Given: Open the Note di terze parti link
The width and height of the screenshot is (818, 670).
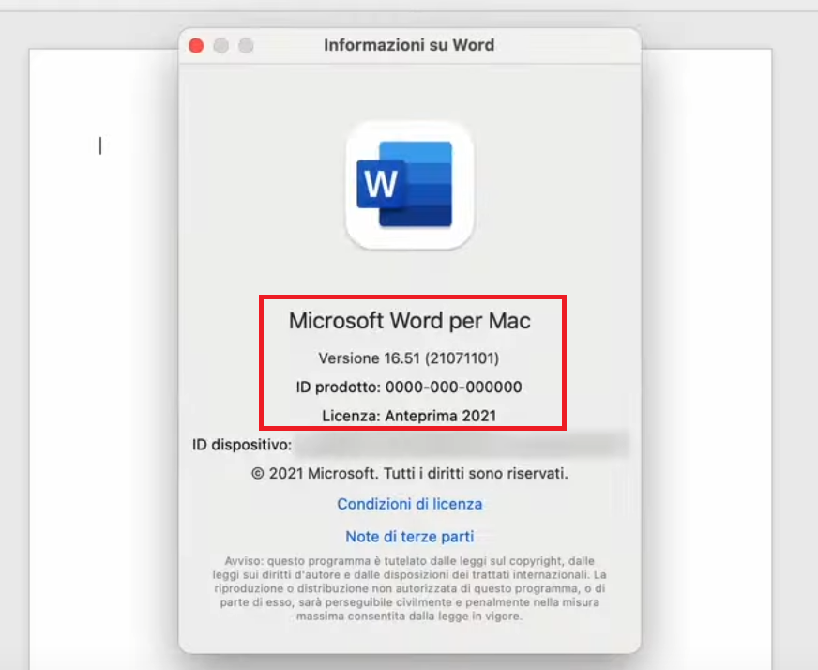Looking at the screenshot, I should click(x=410, y=537).
